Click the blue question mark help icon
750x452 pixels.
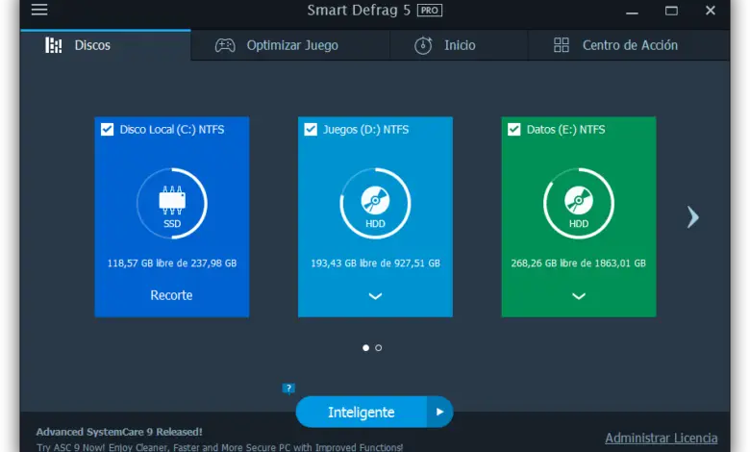(287, 389)
